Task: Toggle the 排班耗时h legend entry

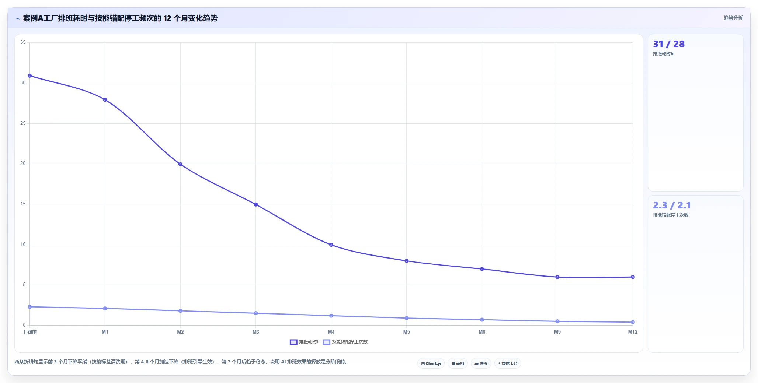Action: pos(305,342)
